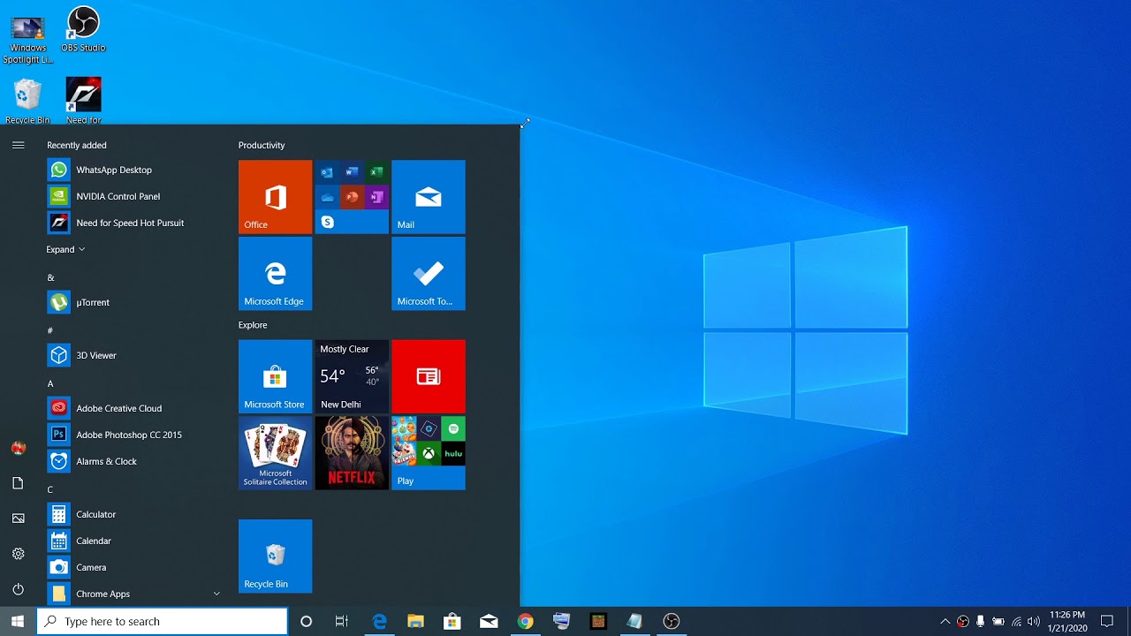The width and height of the screenshot is (1131, 636).
Task: Select Windows Spotlight desktop shortcut
Action: click(x=27, y=40)
